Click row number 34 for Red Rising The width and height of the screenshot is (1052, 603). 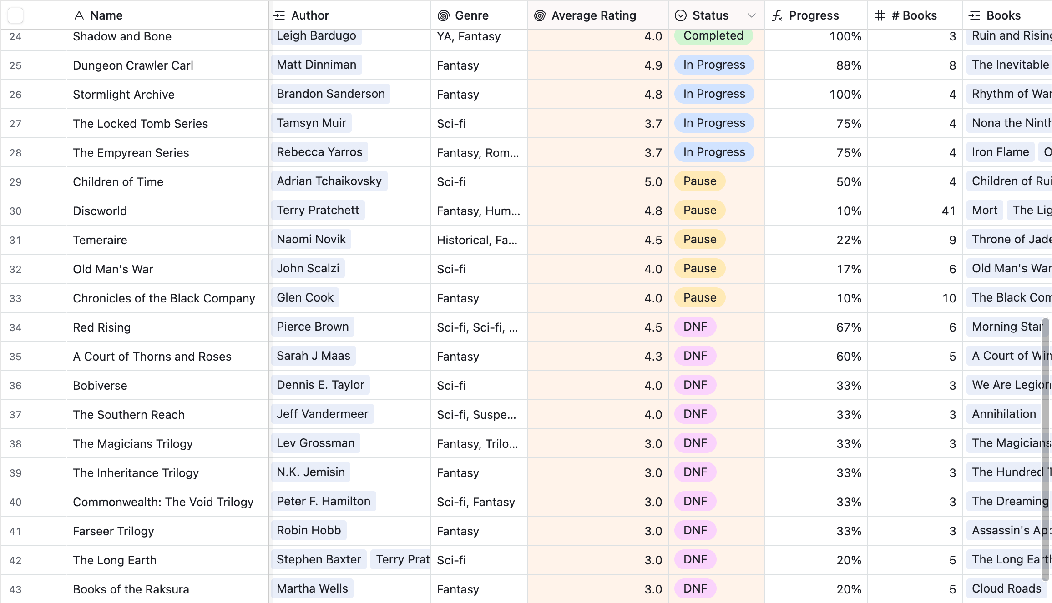click(x=15, y=327)
